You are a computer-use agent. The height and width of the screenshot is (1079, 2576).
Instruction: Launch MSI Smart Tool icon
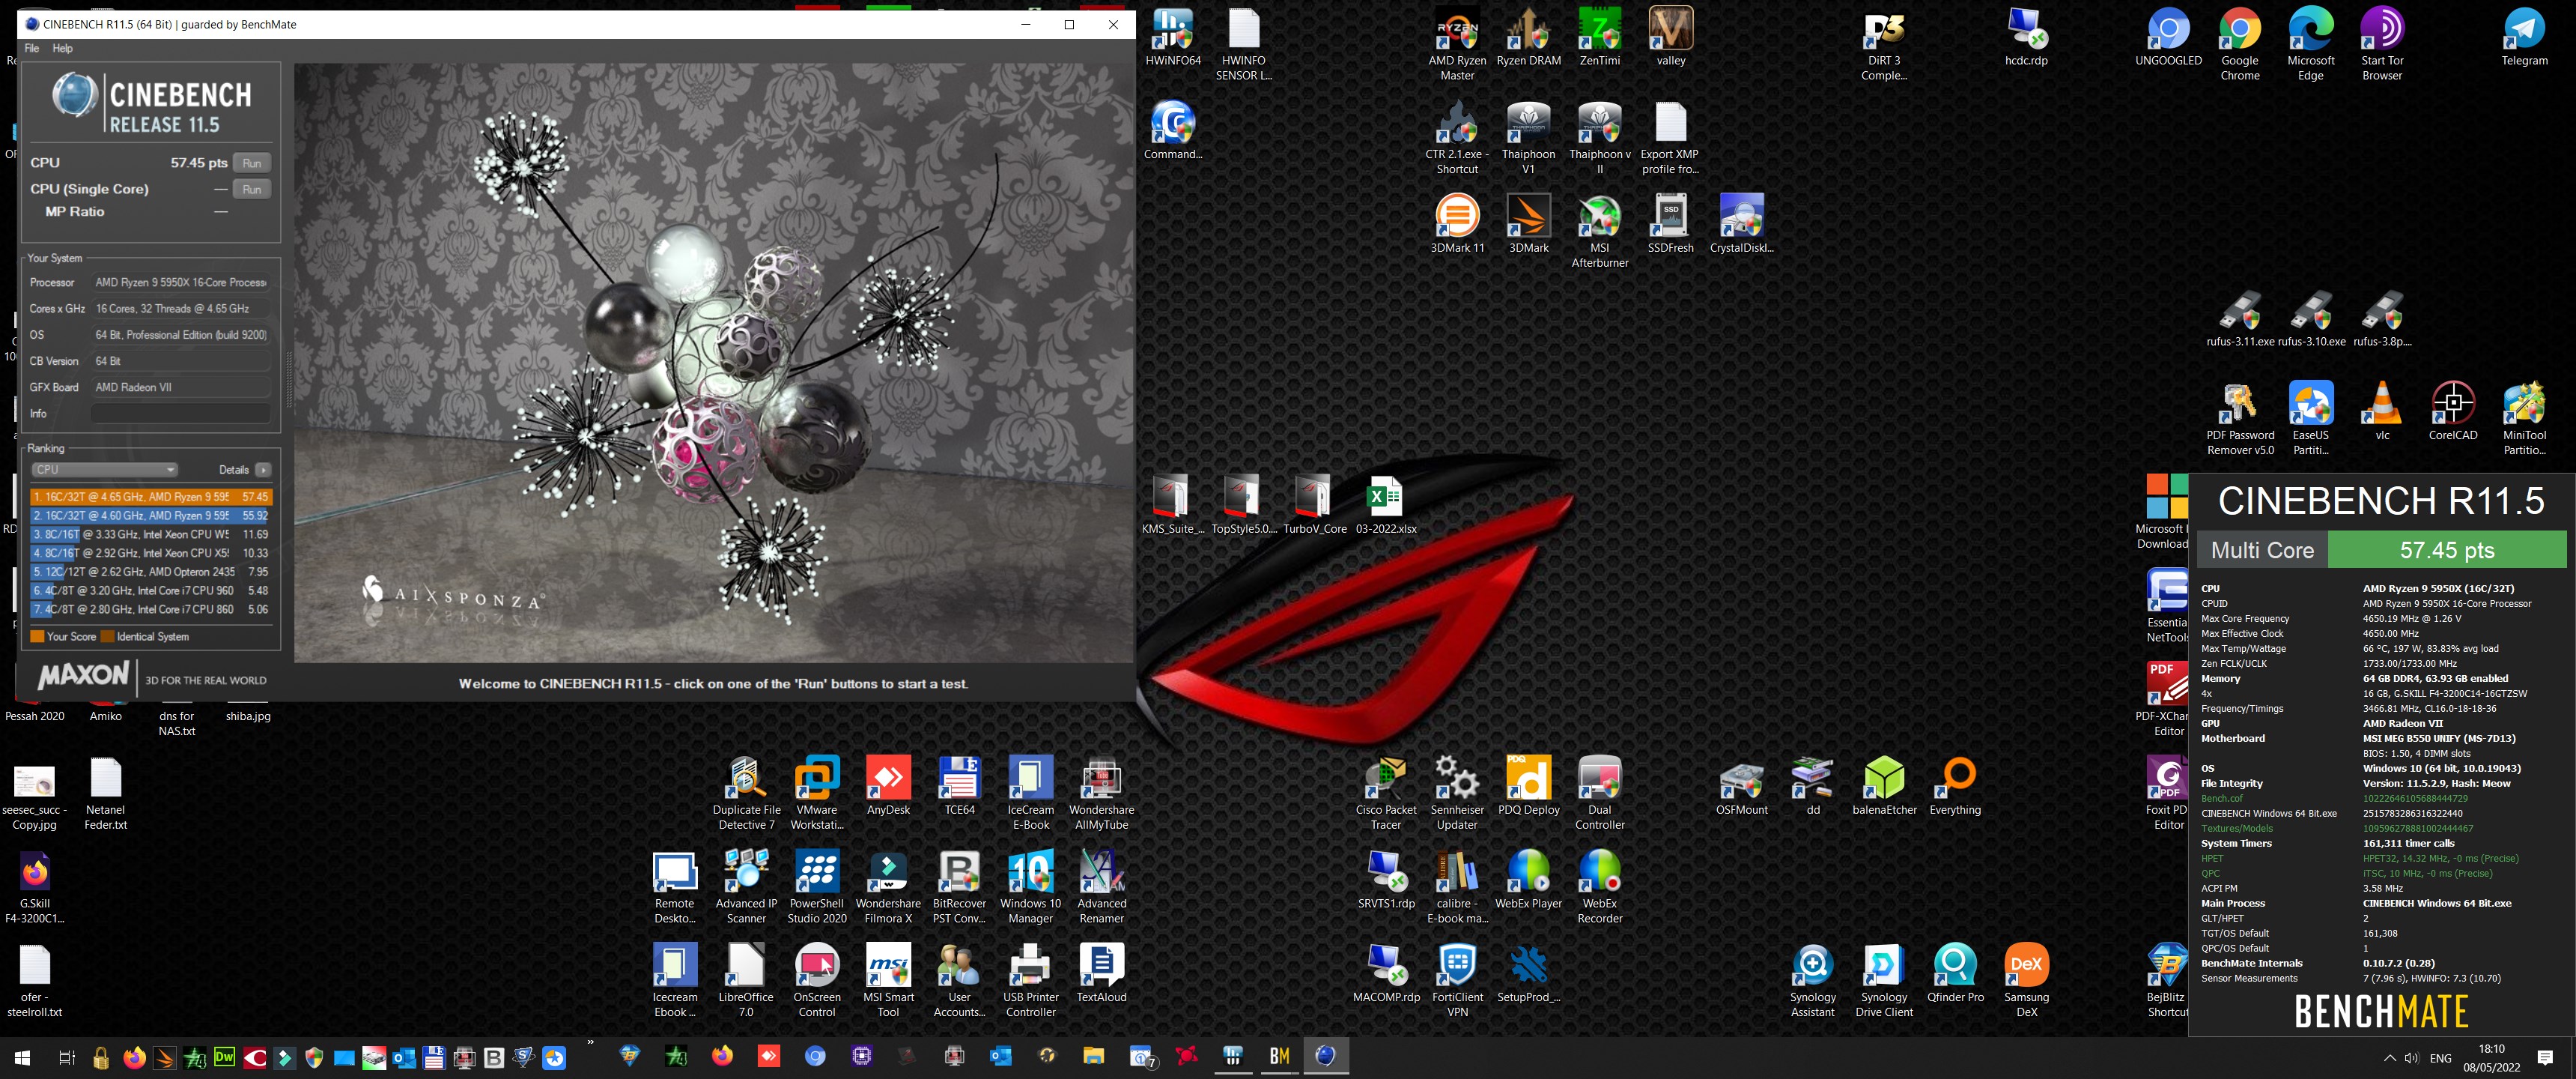(x=888, y=980)
